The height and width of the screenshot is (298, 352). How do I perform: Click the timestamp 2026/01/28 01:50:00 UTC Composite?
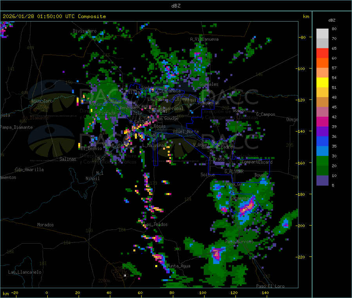(54, 16)
